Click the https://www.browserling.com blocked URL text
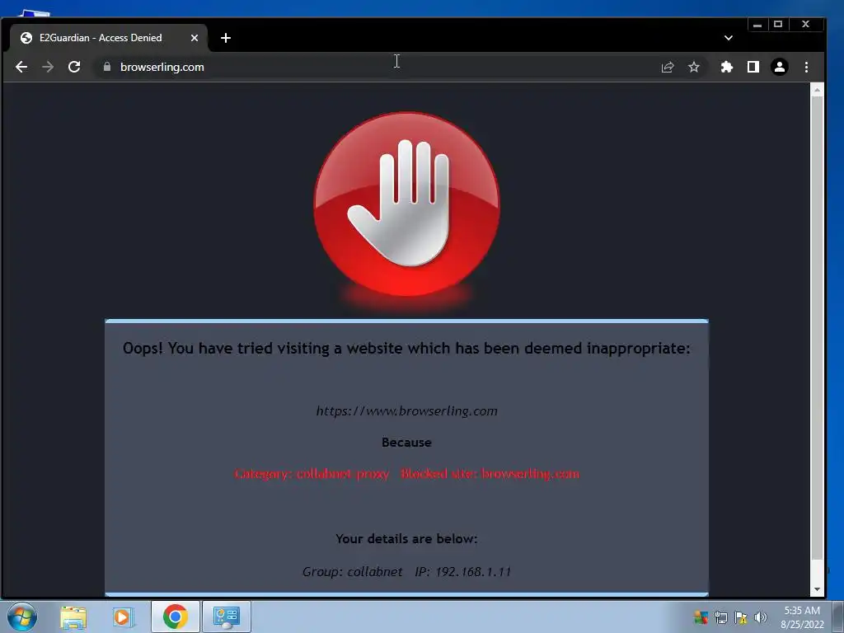The width and height of the screenshot is (844, 633). (x=407, y=411)
